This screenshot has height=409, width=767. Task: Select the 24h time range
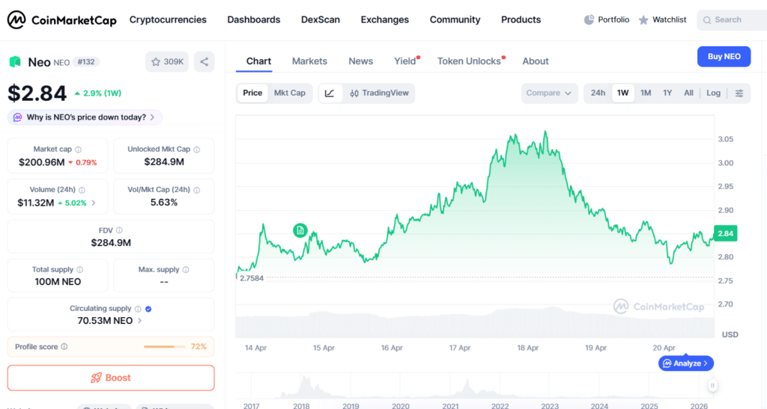tap(598, 93)
